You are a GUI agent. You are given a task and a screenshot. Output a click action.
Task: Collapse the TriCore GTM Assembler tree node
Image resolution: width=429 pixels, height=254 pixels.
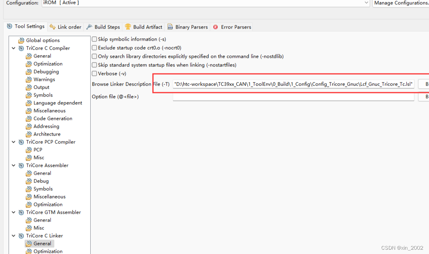pyautogui.click(x=13, y=212)
